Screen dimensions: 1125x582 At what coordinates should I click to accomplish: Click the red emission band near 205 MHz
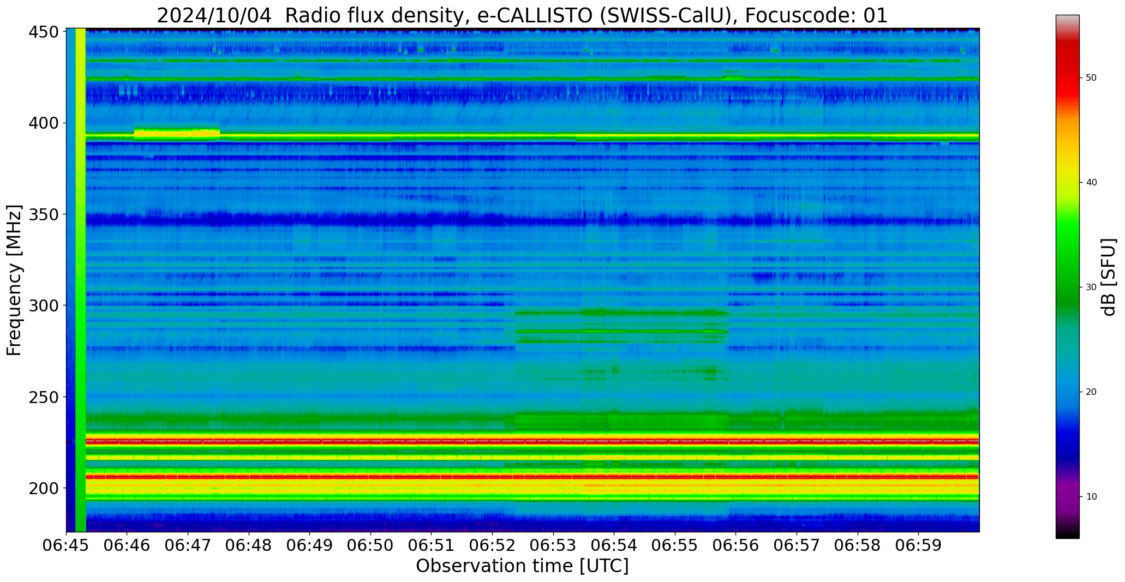point(532,477)
